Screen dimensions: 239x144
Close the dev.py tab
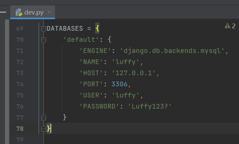click(49, 12)
